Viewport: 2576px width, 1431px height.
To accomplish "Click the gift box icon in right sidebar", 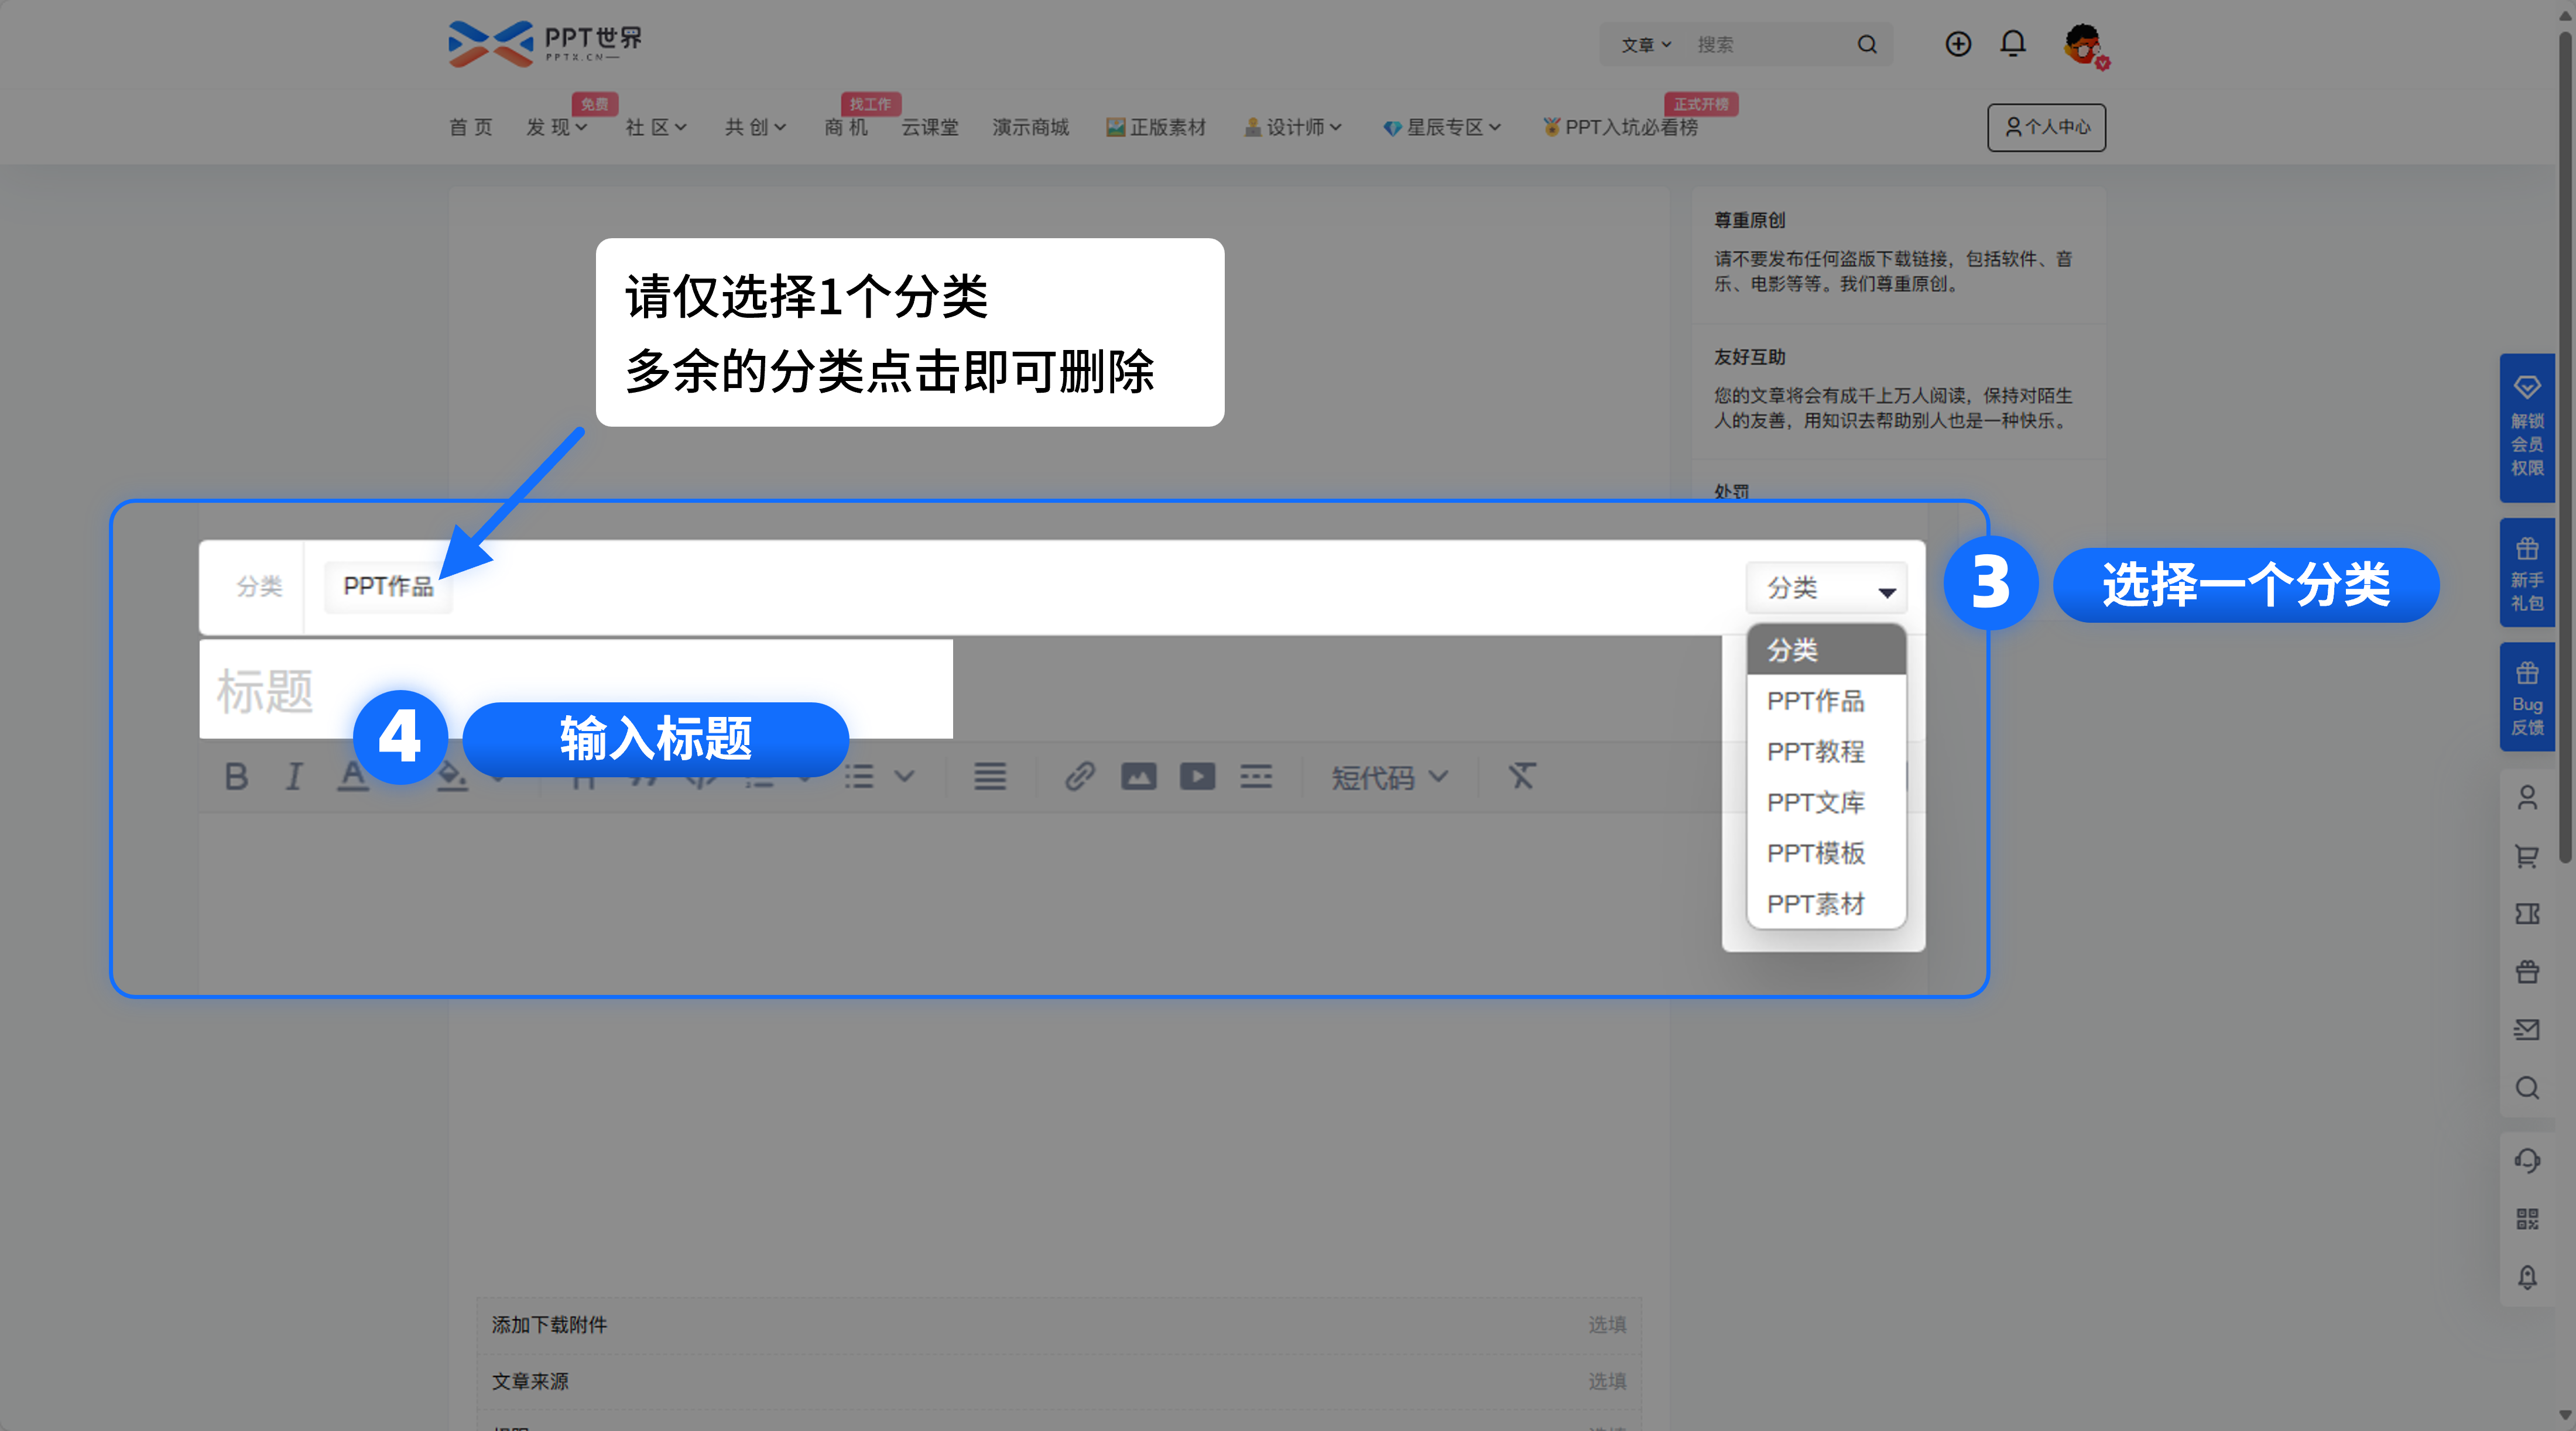I will tap(2527, 972).
